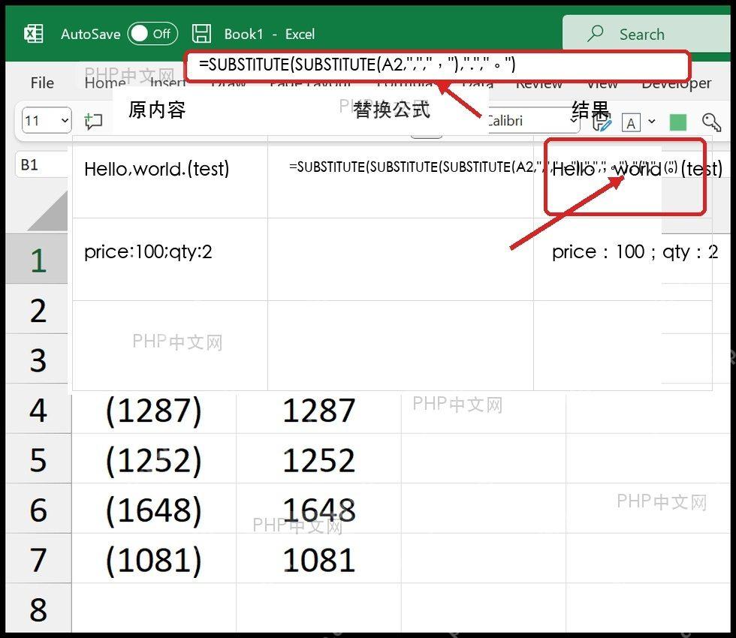Select row header 2

tap(38, 309)
